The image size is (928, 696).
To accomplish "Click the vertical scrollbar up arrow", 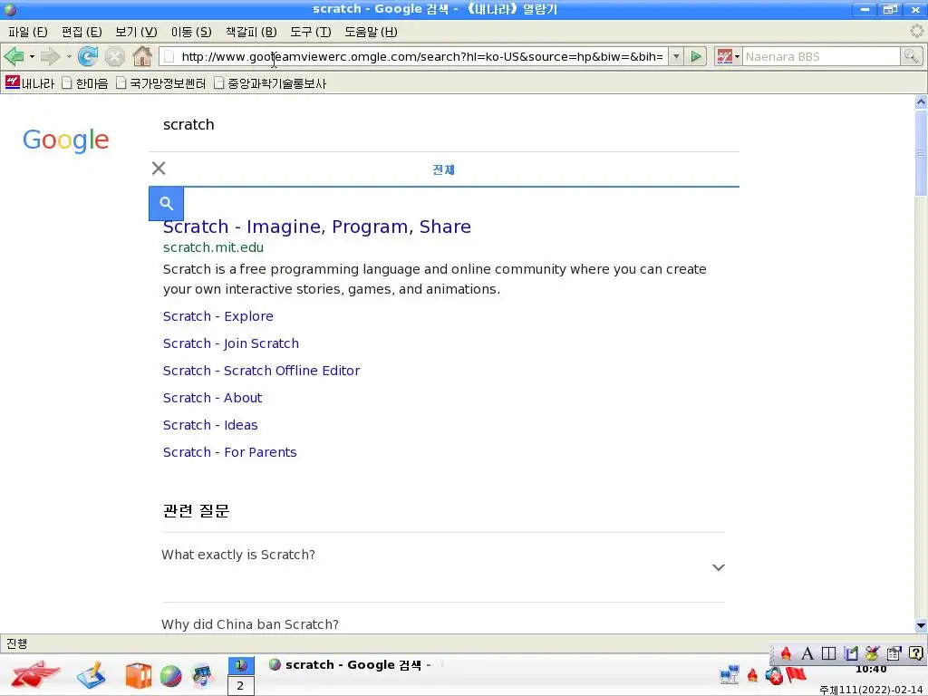I will coord(921,101).
